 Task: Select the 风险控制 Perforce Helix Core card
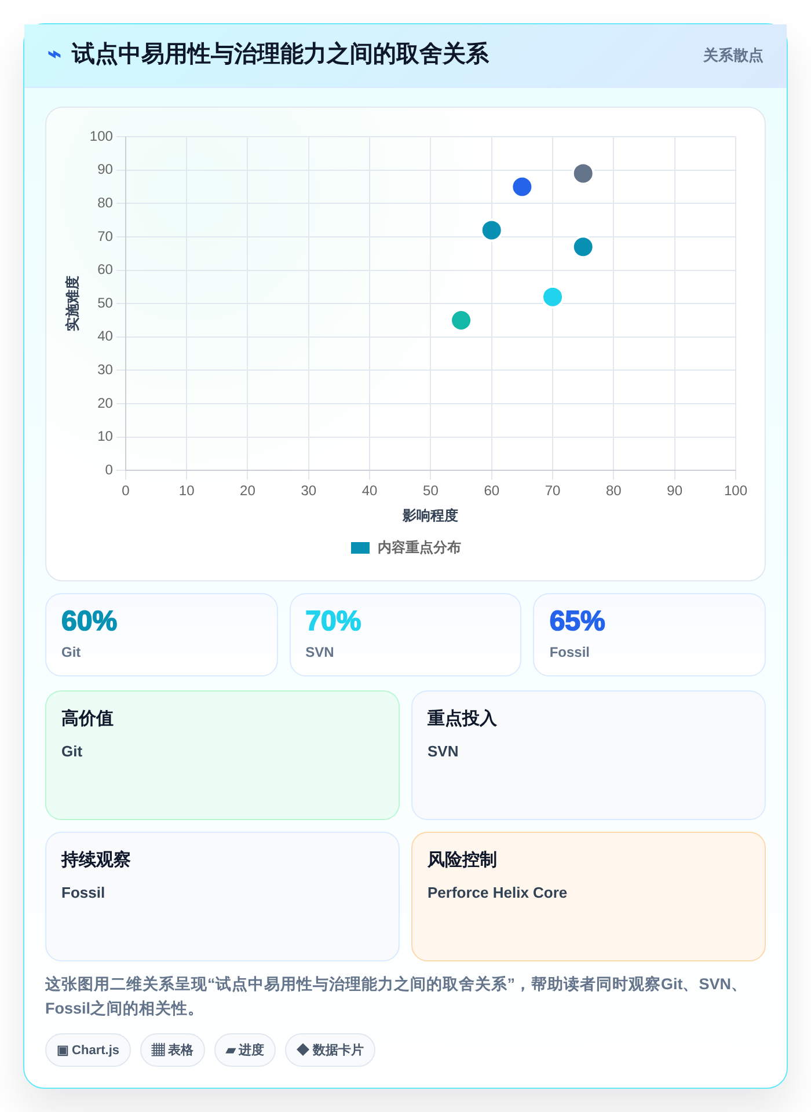tap(589, 897)
